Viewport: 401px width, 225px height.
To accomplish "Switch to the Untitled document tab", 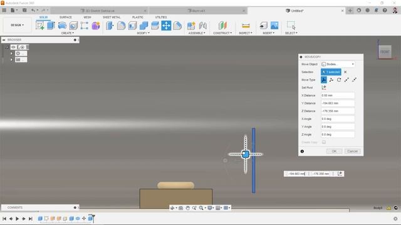I will click(x=294, y=11).
